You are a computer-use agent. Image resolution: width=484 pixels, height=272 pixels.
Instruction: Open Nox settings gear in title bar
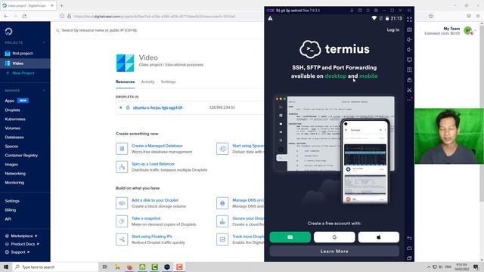(376, 10)
